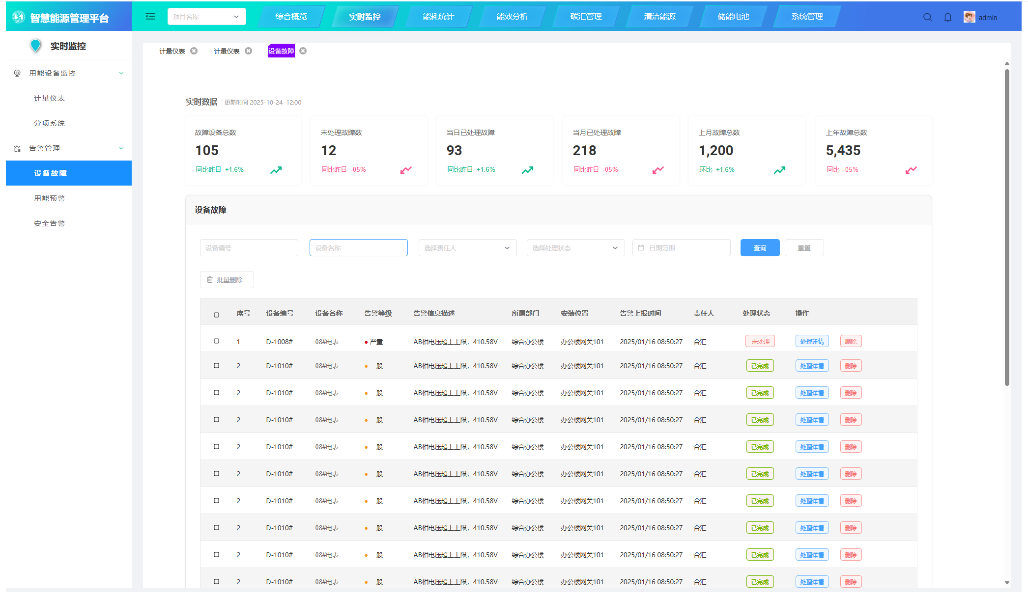Click the 故障设备总数 trend arrow icon
The height and width of the screenshot is (596, 1028).
276,170
